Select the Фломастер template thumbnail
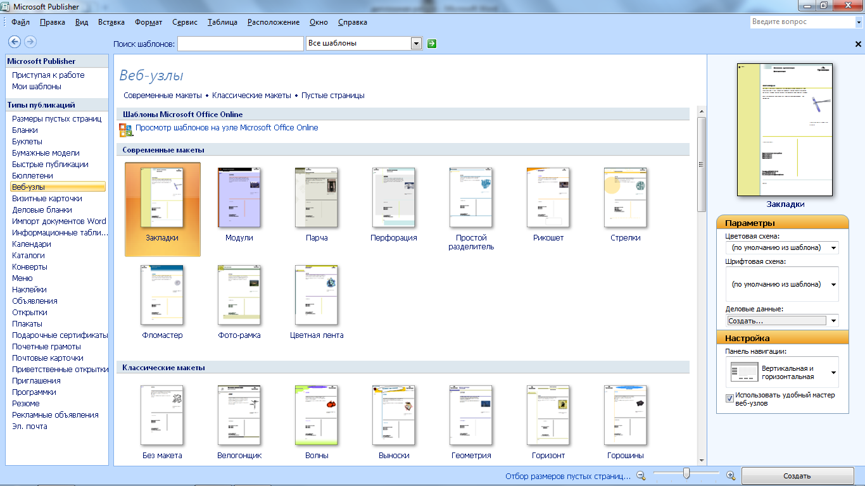 click(x=162, y=295)
